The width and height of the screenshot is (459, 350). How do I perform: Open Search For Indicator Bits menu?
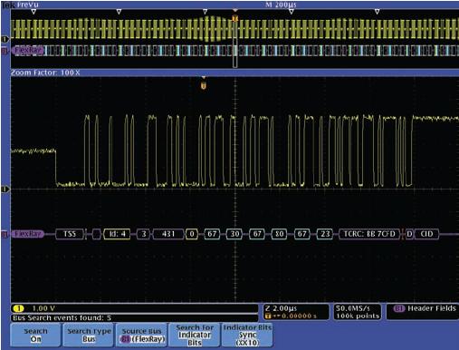(x=195, y=335)
